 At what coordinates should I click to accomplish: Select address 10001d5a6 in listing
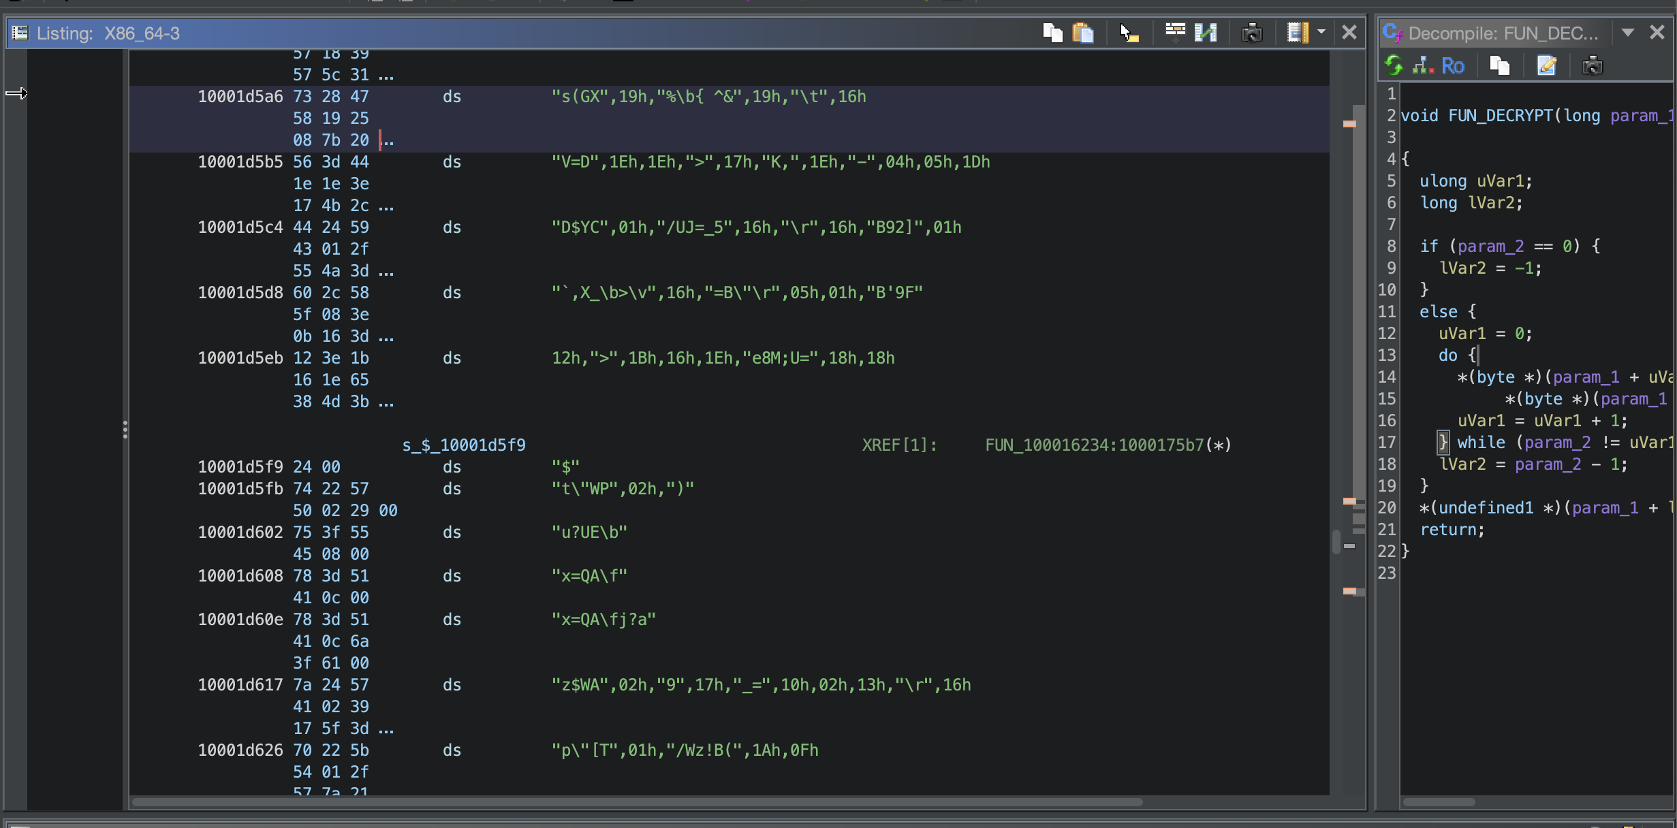(x=240, y=97)
